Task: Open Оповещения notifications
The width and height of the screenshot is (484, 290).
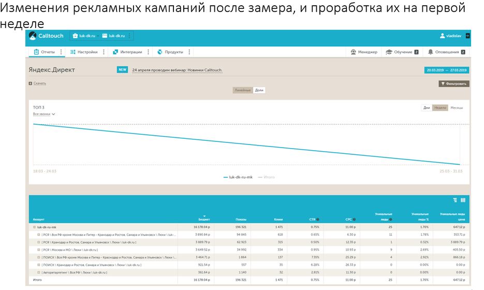Action: 447,52
